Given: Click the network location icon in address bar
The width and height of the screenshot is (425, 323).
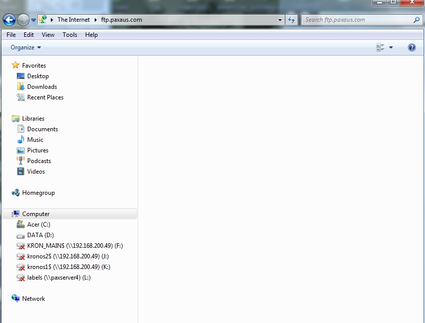Looking at the screenshot, I should (43, 20).
